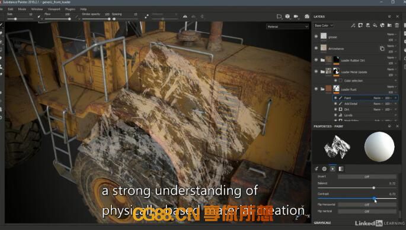Toggle visibility of Add Detail effect
Screen dimensions: 406x230
(335, 103)
